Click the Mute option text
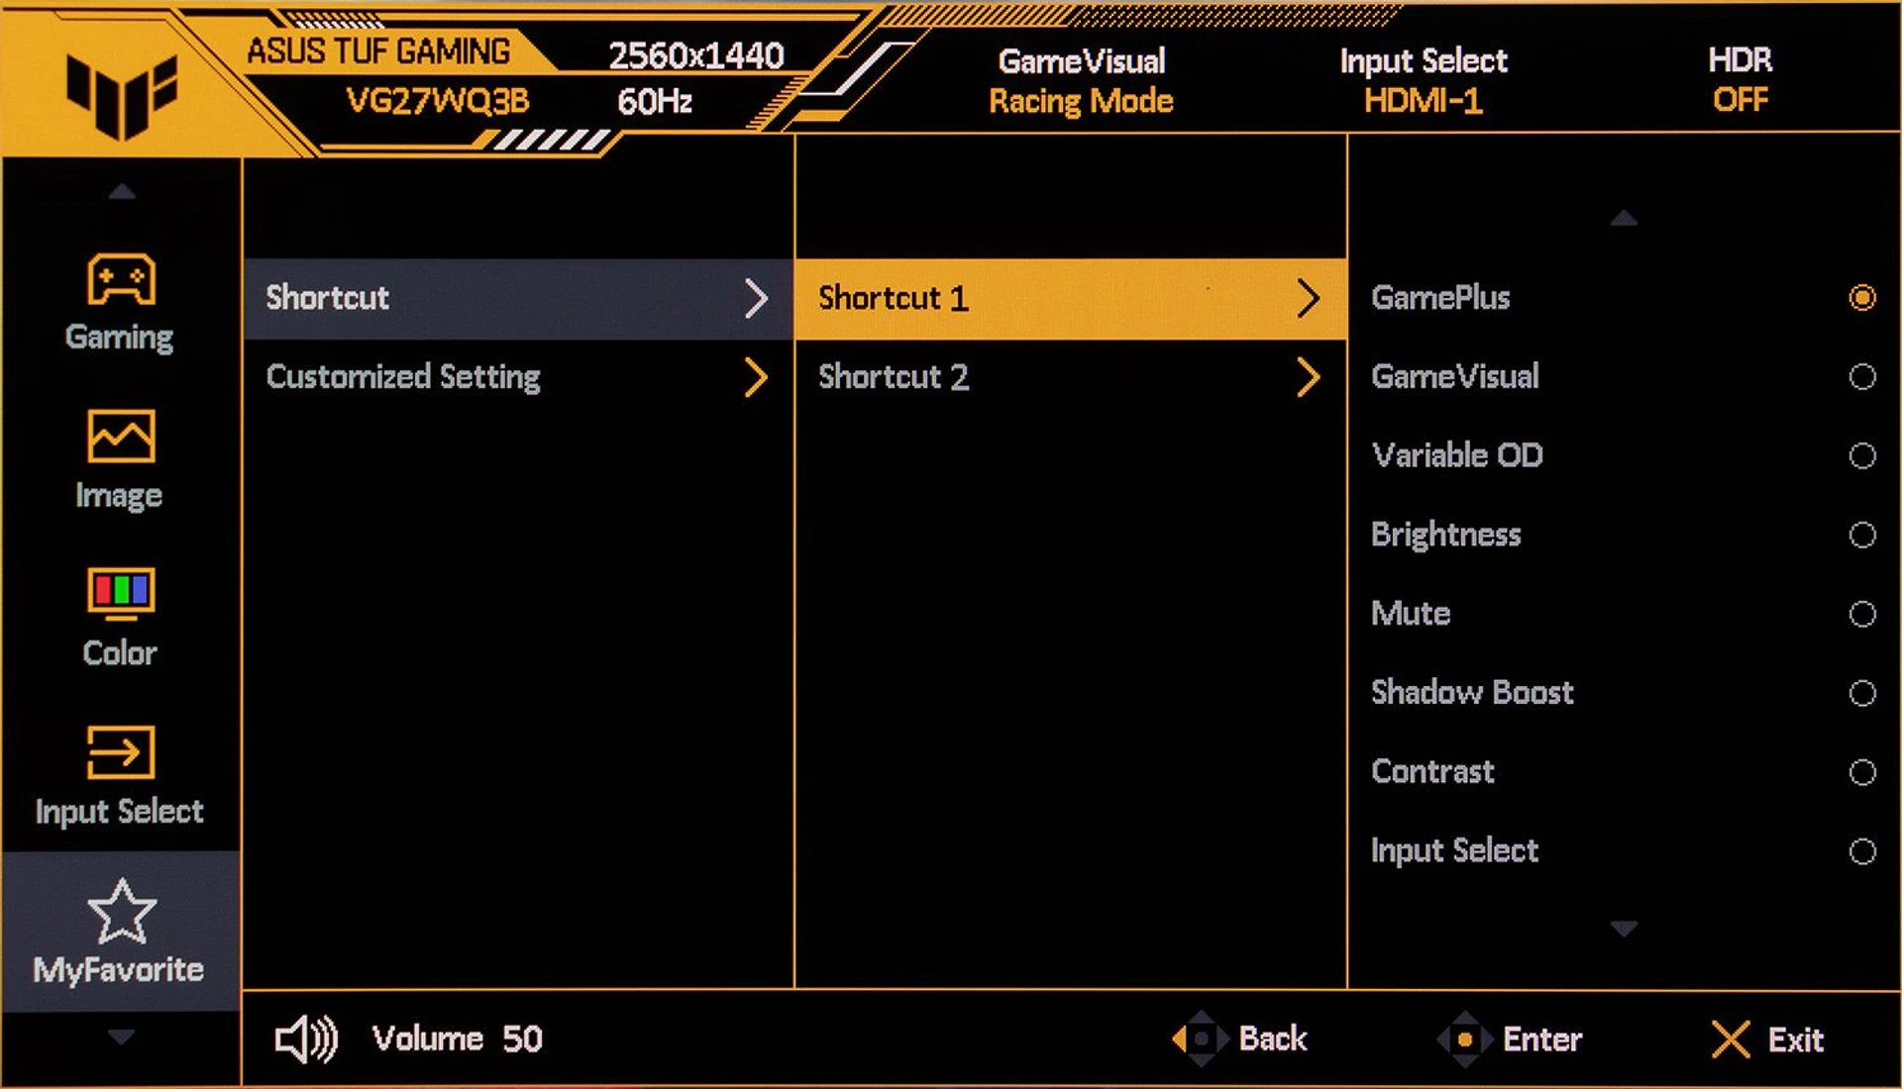The height and width of the screenshot is (1089, 1902). click(1411, 614)
